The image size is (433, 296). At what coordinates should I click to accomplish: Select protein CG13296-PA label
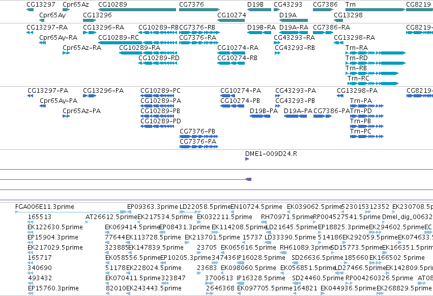coord(103,91)
